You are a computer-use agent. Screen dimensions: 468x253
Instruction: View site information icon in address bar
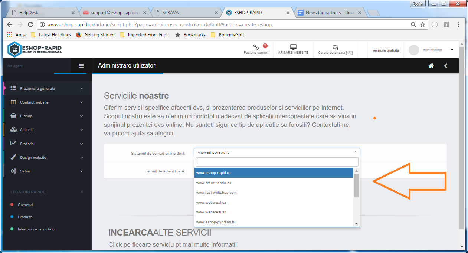tap(43, 25)
